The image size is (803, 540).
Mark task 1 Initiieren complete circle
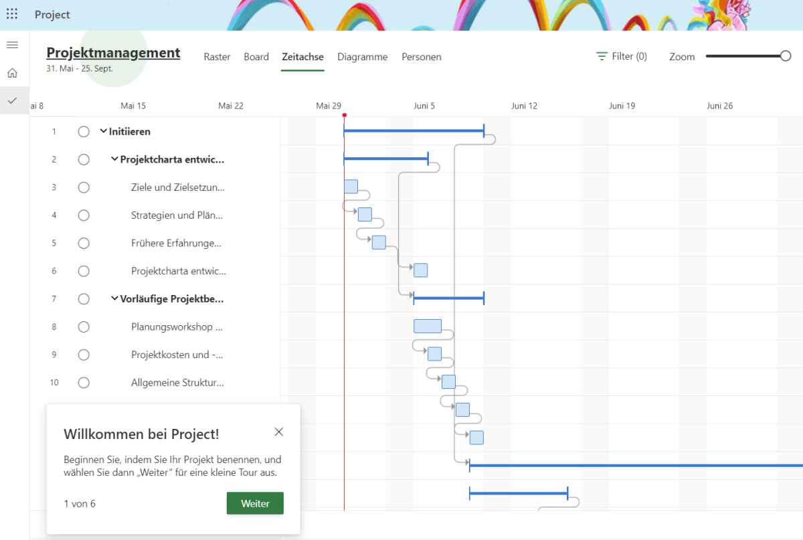(84, 132)
